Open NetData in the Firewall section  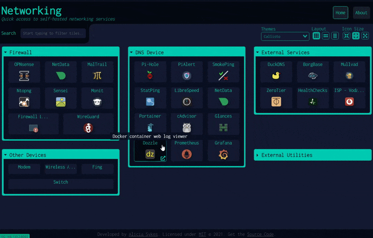tap(61, 72)
